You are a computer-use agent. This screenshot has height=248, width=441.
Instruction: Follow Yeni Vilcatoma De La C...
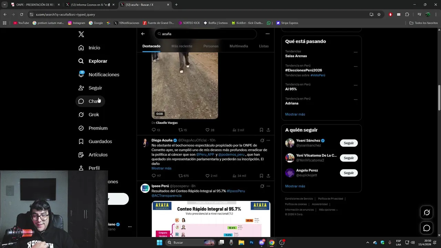tap(349, 158)
